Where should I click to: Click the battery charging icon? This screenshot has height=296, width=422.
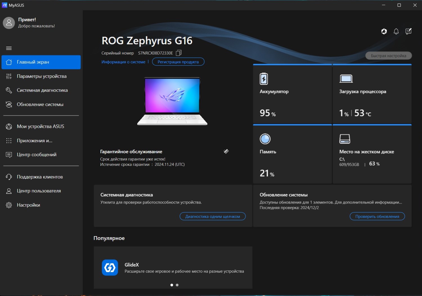coord(264,79)
